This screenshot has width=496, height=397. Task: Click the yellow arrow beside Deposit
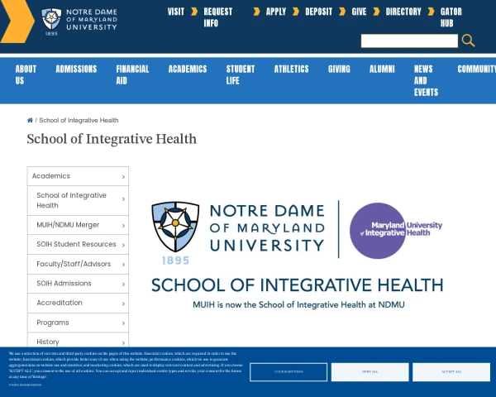(342, 12)
